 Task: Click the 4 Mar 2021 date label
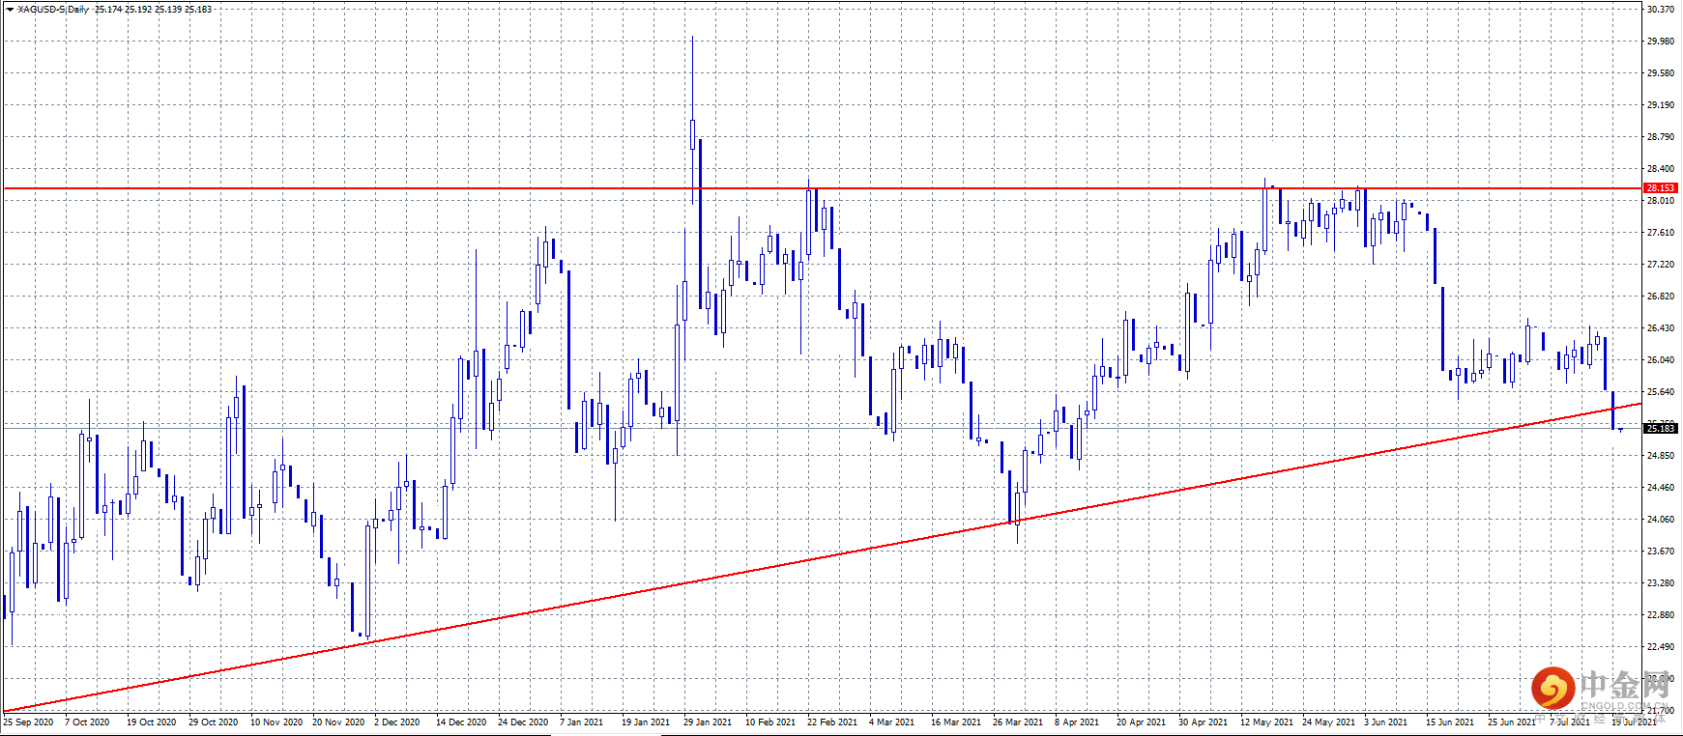pos(891,722)
